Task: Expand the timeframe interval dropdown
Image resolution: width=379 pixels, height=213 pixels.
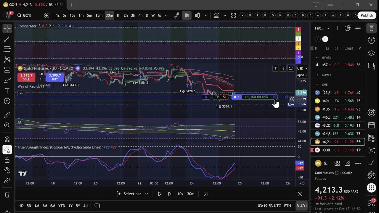Action: (166, 15)
